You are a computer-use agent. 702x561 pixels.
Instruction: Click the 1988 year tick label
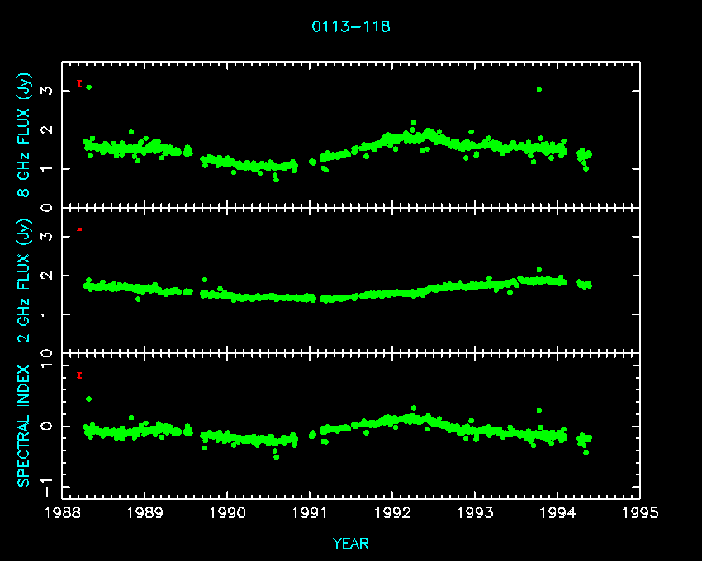point(63,513)
